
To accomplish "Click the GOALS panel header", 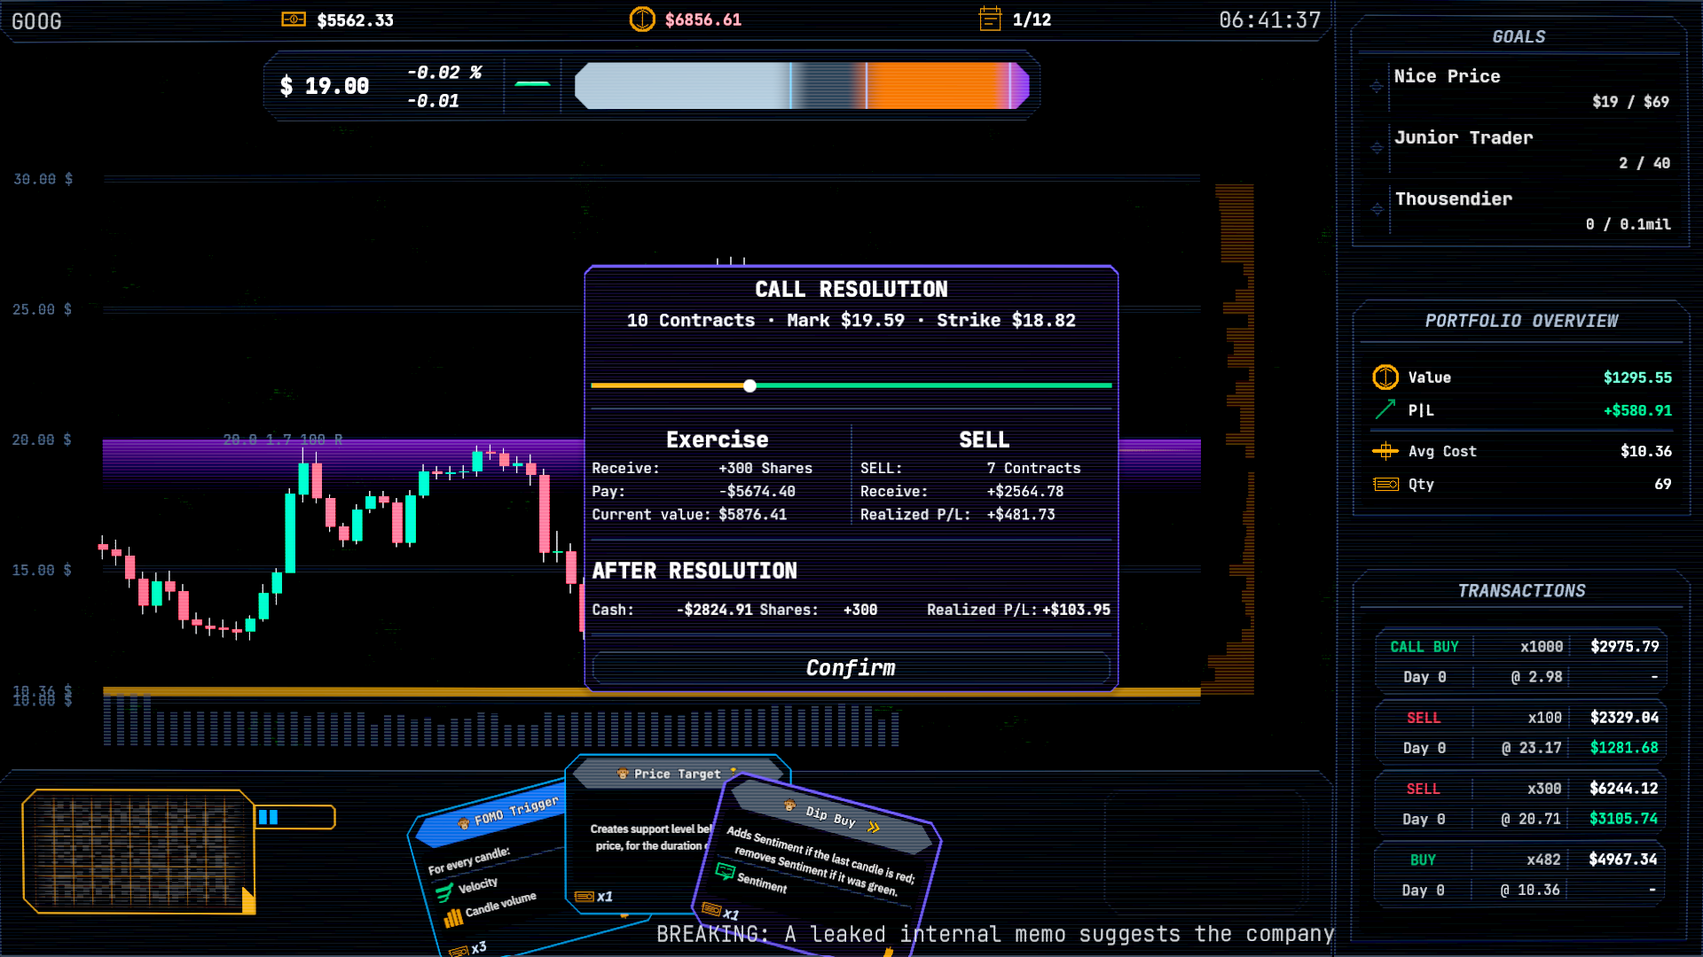I will coord(1519,36).
